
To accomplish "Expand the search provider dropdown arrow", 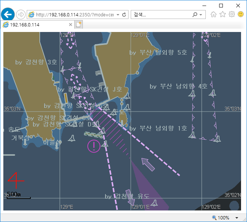I will coord(201,15).
